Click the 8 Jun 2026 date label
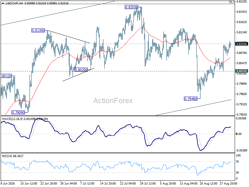 tap(8, 184)
